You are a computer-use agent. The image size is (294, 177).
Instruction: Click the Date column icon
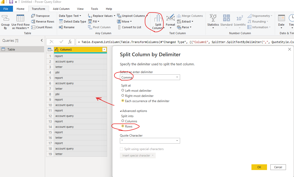coord(281,18)
